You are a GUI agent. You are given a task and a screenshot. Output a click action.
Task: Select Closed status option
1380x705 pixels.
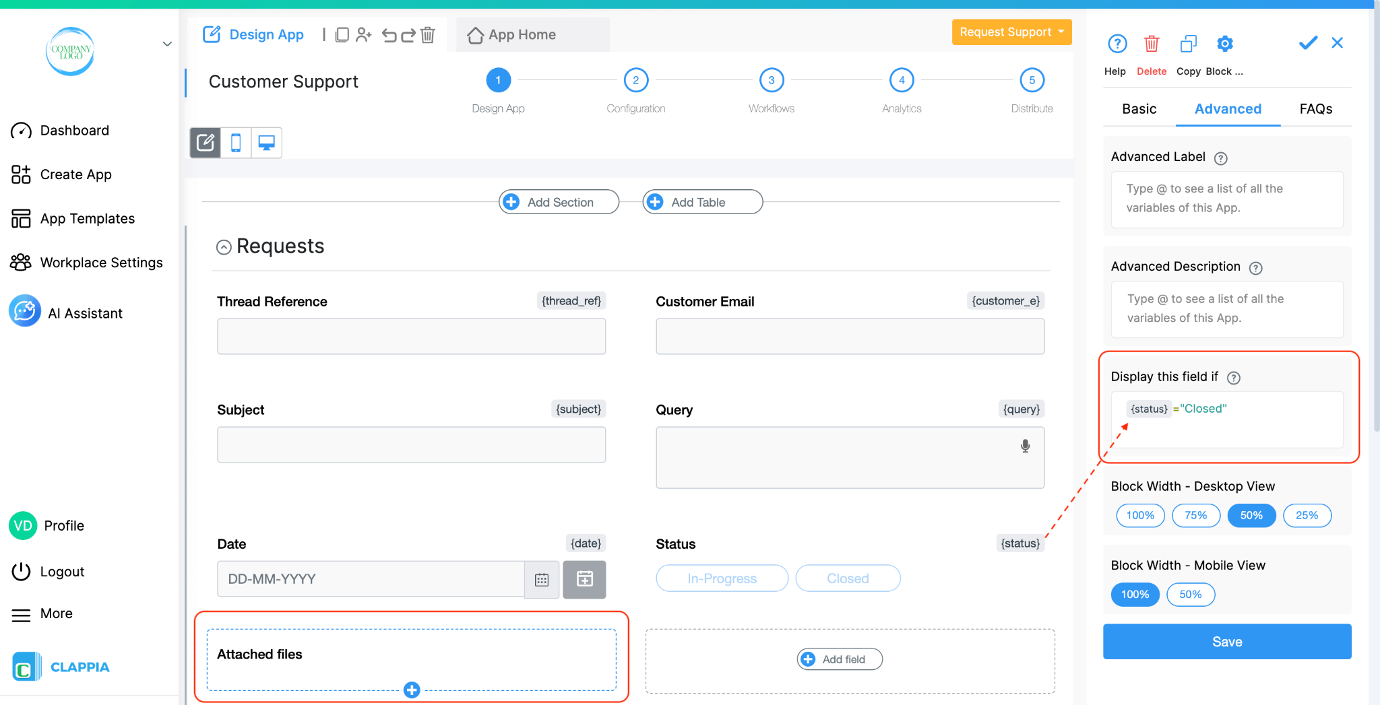[848, 578]
